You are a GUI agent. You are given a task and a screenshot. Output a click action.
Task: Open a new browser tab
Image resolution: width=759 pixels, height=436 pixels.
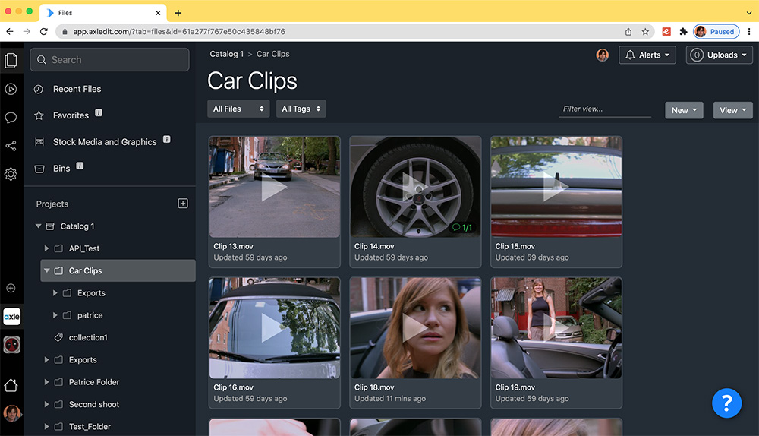pyautogui.click(x=178, y=13)
